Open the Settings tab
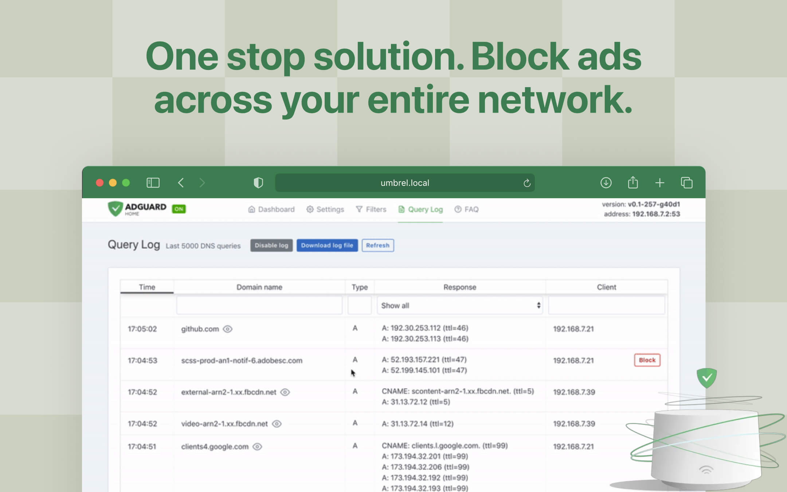The height and width of the screenshot is (492, 787). tap(325, 209)
